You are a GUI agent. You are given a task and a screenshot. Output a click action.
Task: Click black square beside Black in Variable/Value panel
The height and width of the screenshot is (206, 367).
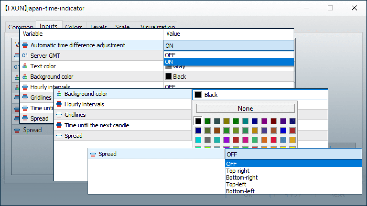pos(168,77)
